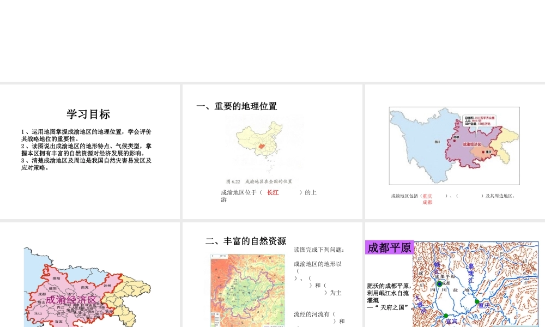Click the red 成都 answer text
Screen dimensions: 545x327
point(427,202)
